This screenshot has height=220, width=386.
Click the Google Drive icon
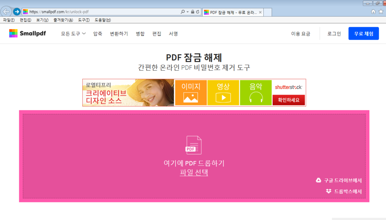318,180
